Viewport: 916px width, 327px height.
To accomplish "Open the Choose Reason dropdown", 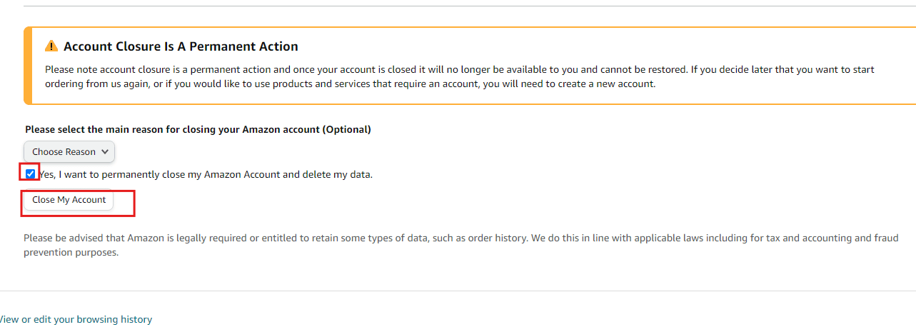I will (69, 151).
